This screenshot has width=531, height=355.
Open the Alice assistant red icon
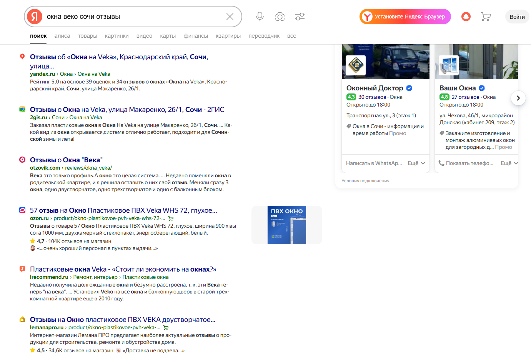[x=466, y=17]
